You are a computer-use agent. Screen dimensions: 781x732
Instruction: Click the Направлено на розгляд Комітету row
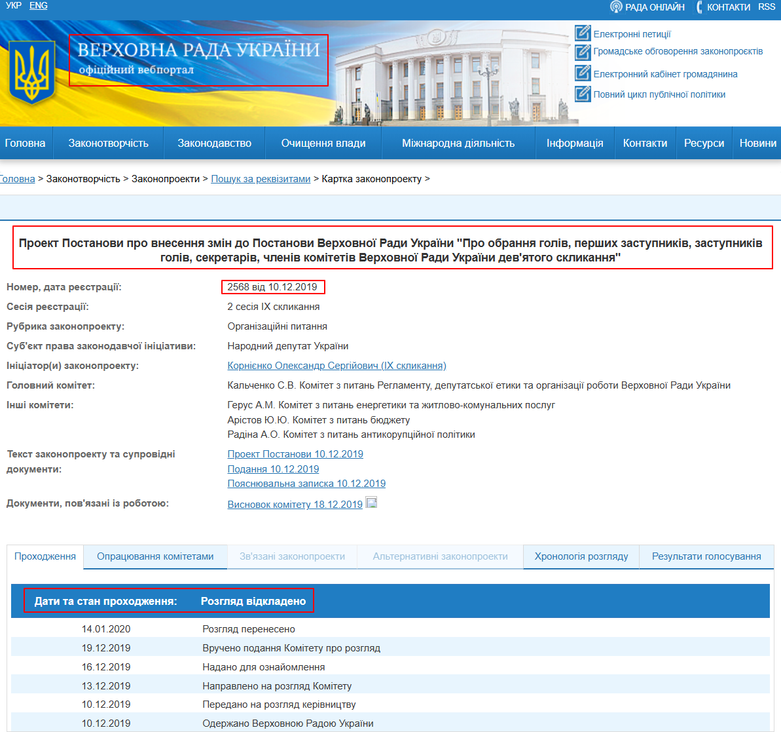tap(390, 685)
